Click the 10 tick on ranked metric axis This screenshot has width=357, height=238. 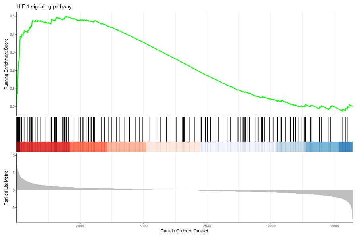tap(13, 156)
